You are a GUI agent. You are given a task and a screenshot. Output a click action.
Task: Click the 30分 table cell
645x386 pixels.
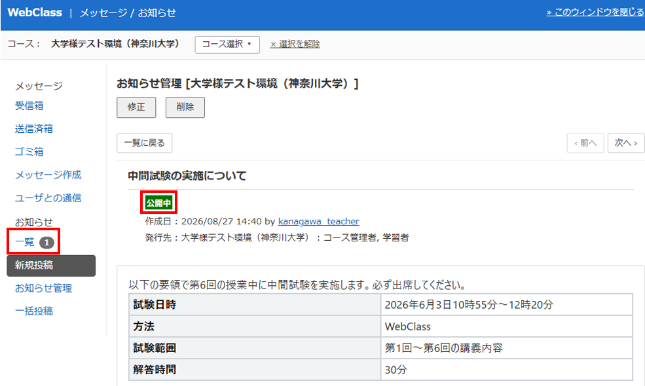pyautogui.click(x=506, y=370)
